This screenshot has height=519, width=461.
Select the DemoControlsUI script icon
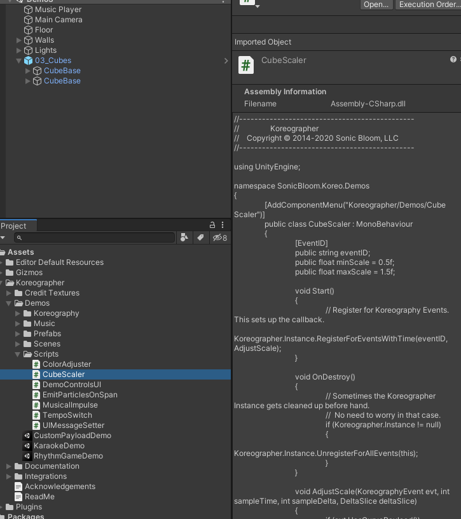[x=36, y=385]
